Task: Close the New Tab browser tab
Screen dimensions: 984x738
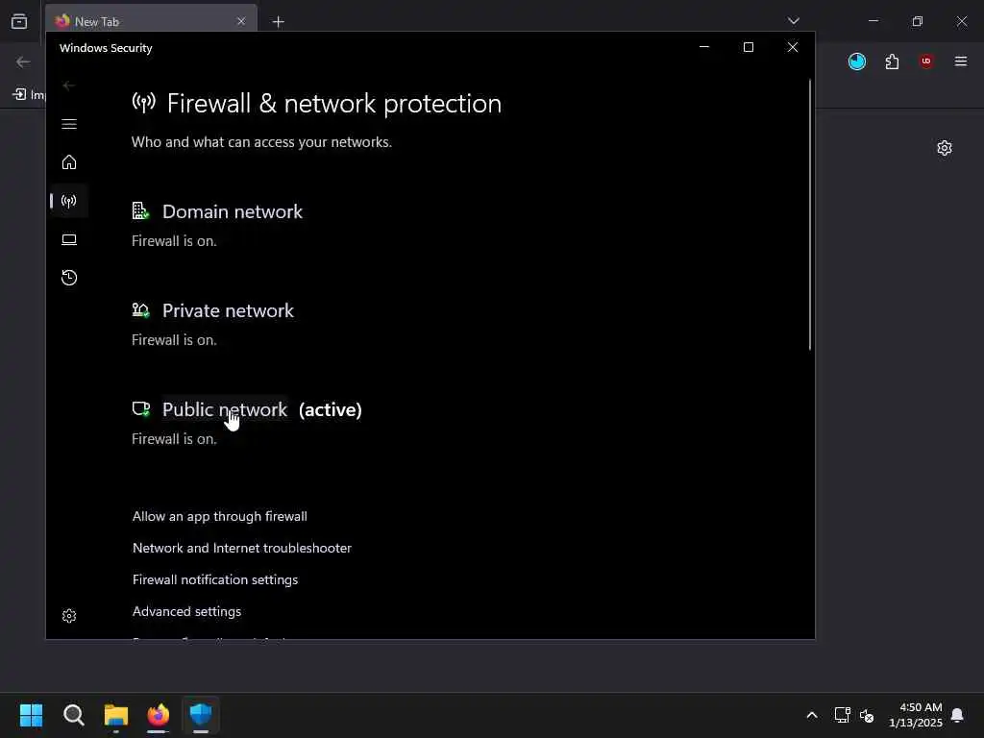Action: 241,21
